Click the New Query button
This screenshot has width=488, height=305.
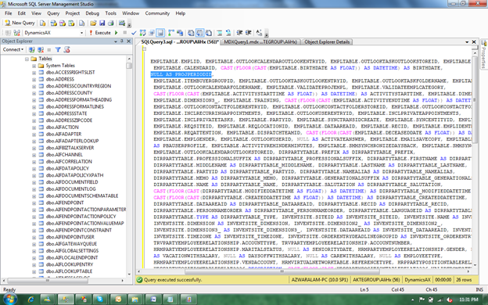pyautogui.click(x=20, y=23)
